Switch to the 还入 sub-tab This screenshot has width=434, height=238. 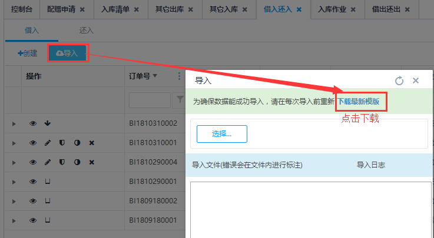[86, 30]
